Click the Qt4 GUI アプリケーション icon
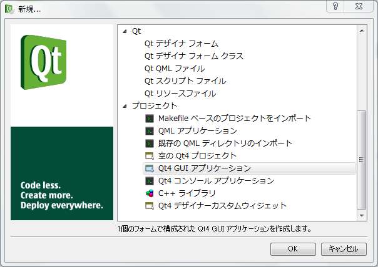378x267 pixels. [150, 168]
